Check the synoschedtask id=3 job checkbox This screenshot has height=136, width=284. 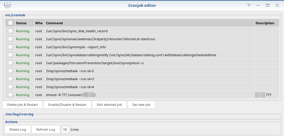click(x=10, y=78)
